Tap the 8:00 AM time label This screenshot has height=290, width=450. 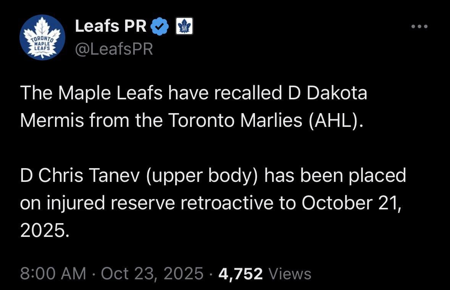[x=52, y=274]
